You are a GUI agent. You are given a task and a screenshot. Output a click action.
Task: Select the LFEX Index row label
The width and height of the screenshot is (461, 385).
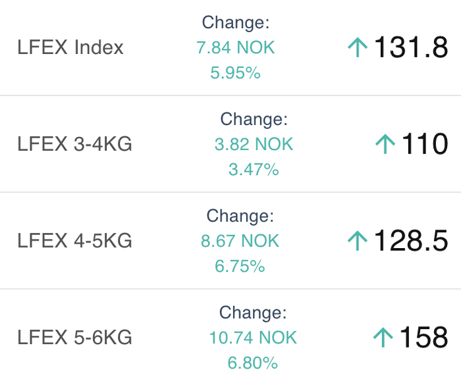coord(70,47)
